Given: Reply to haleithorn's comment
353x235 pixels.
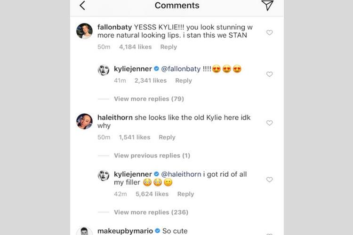Looking at the screenshot, I should pos(167,137).
